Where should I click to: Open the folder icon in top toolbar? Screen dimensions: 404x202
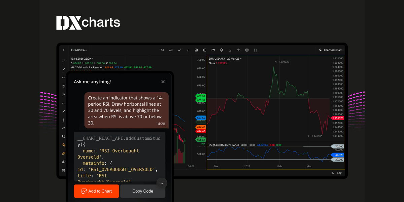tap(213, 50)
